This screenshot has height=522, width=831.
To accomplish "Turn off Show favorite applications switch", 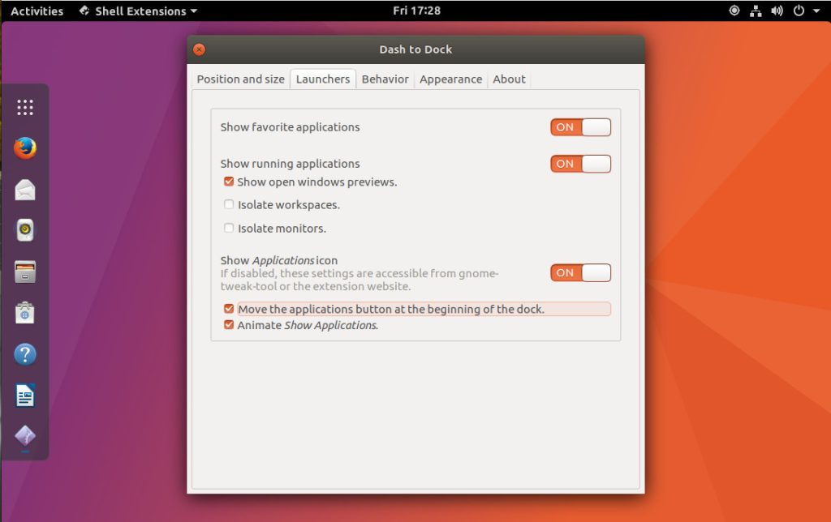I will [x=580, y=127].
